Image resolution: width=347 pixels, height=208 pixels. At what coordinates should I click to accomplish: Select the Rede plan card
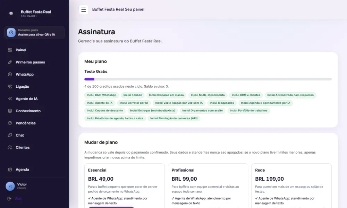(x=291, y=186)
